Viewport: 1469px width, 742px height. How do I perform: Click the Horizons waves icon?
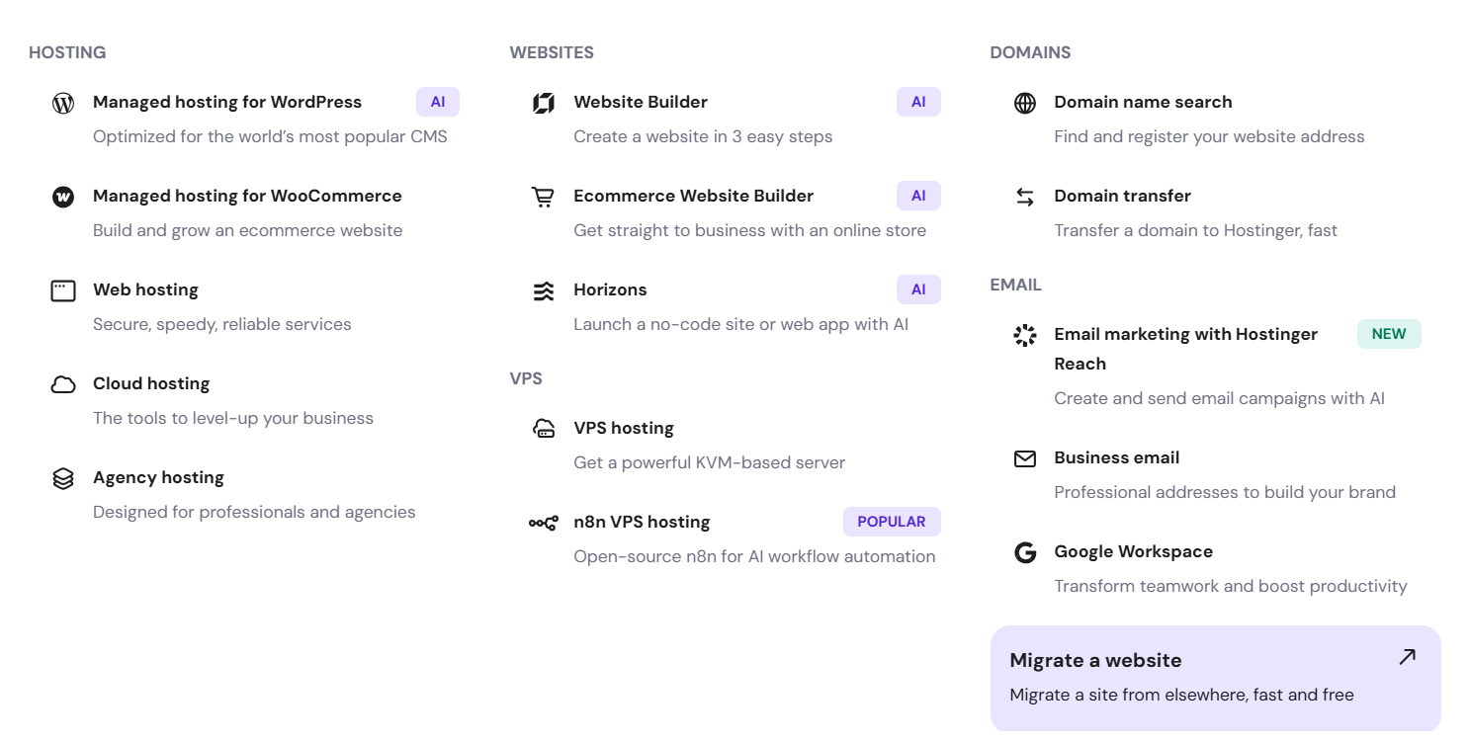coord(544,290)
